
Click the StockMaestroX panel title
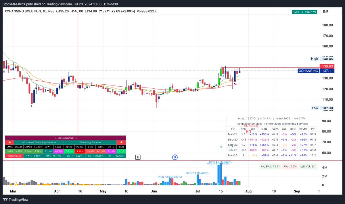66,138
